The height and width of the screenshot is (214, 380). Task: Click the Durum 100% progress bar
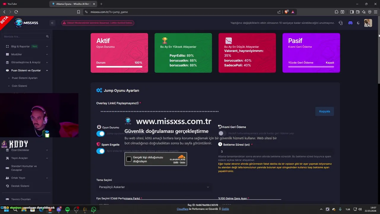119,67
